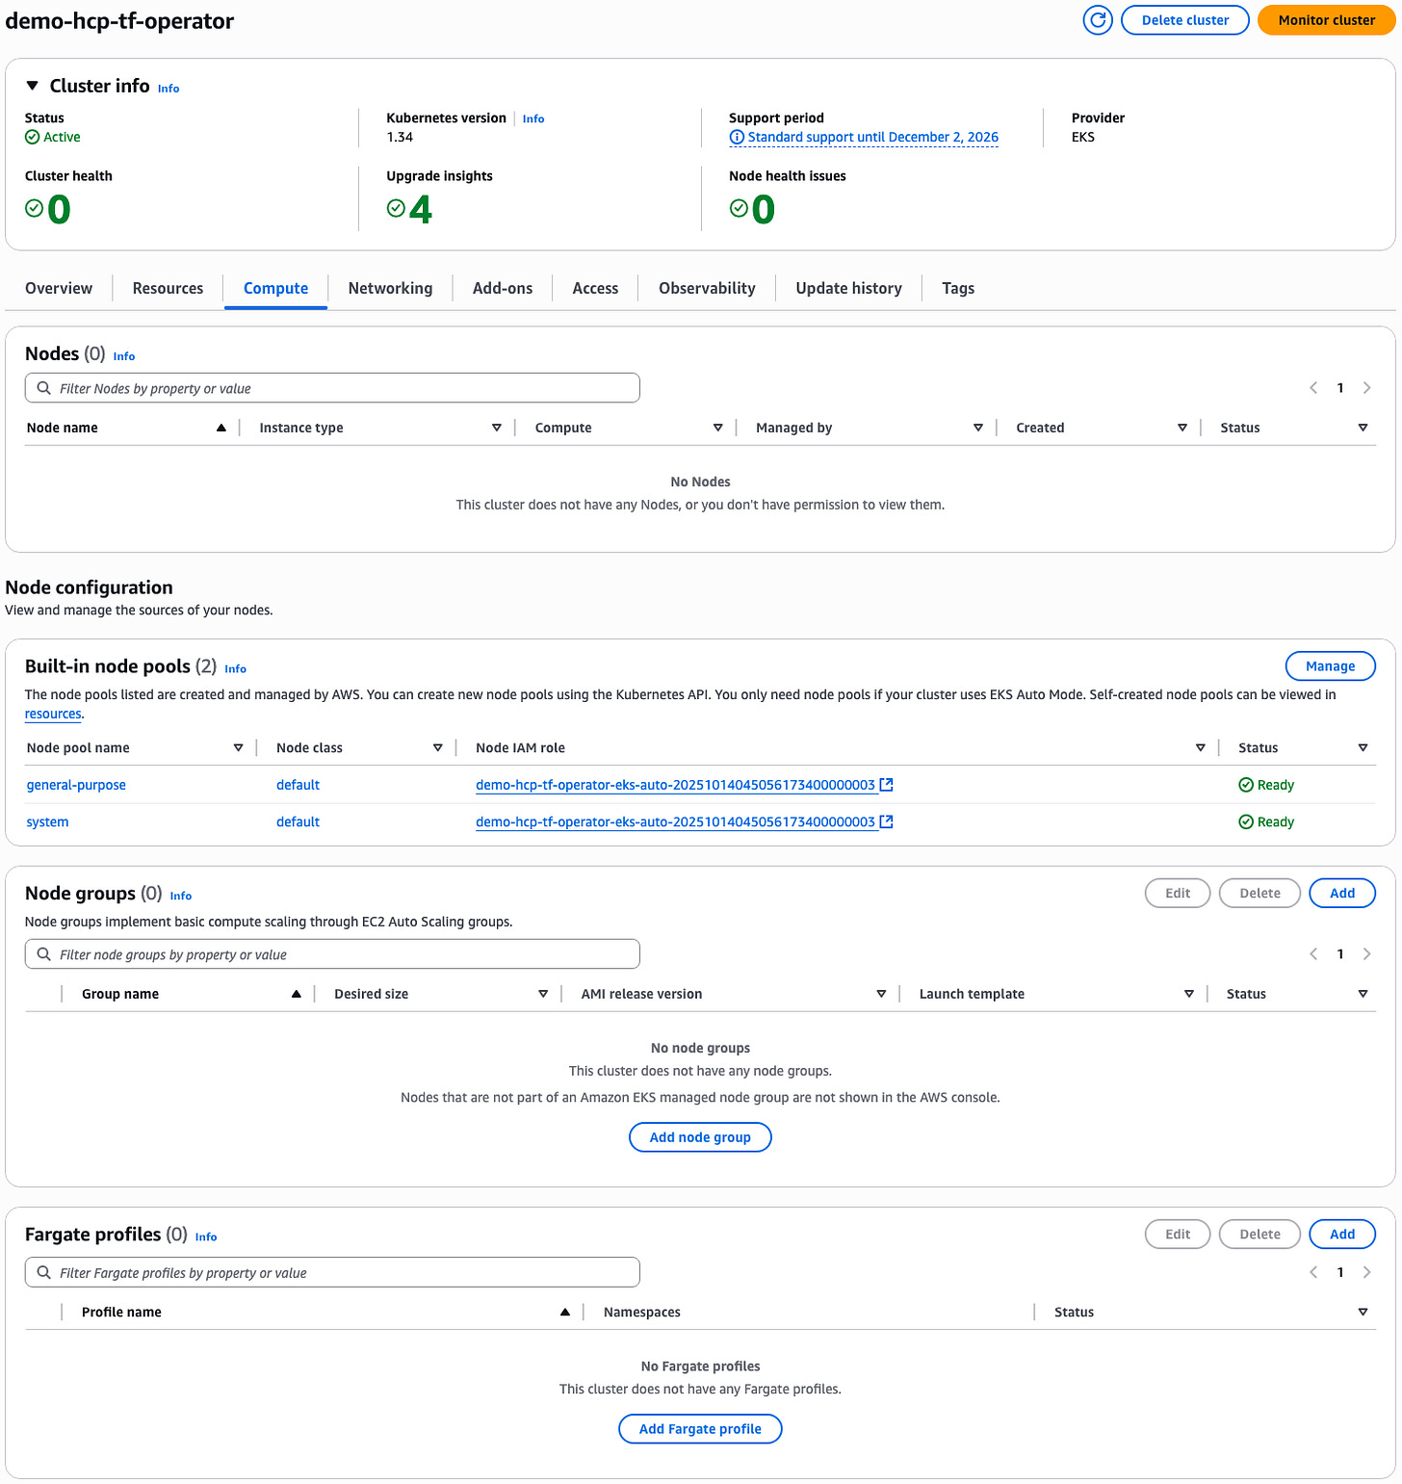Open IAM role link in general-purpose row
The image size is (1402, 1484).
point(675,785)
